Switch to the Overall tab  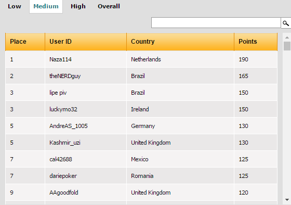[x=109, y=6]
